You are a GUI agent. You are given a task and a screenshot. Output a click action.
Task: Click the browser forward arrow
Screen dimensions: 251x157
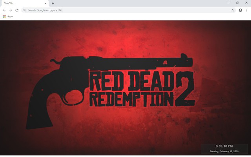click(x=11, y=10)
